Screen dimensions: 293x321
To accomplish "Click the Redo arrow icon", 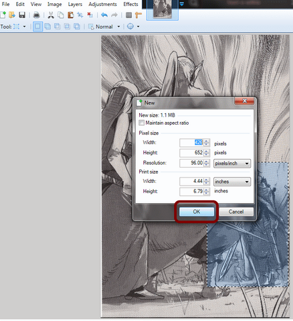I will tap(114, 15).
